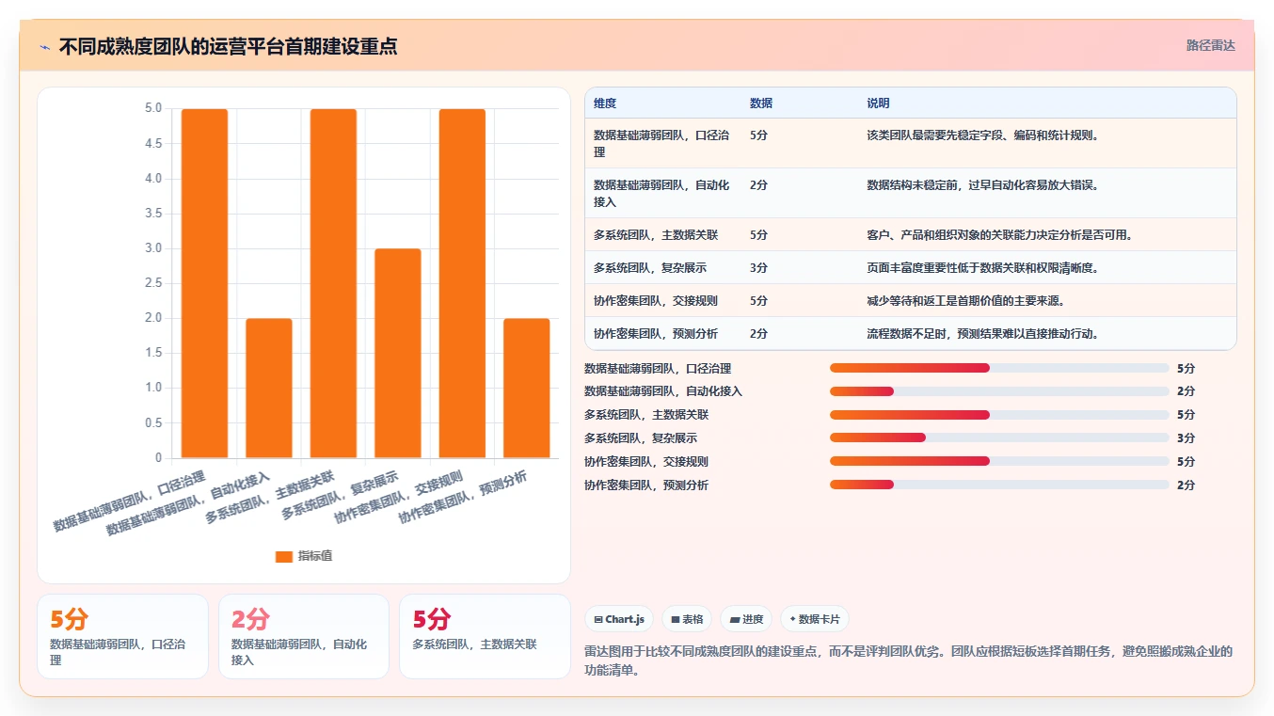The height and width of the screenshot is (716, 1274).
Task: Click the chart bar for 多系统团队，复杂展示
Action: (398, 354)
